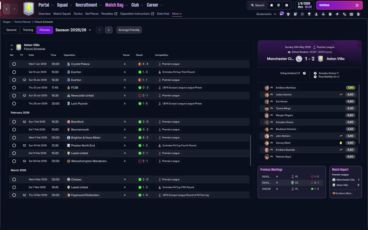This screenshot has width=368, height=230.
Task: Click the calendar icon in bookmarks bar
Action: click(351, 14)
